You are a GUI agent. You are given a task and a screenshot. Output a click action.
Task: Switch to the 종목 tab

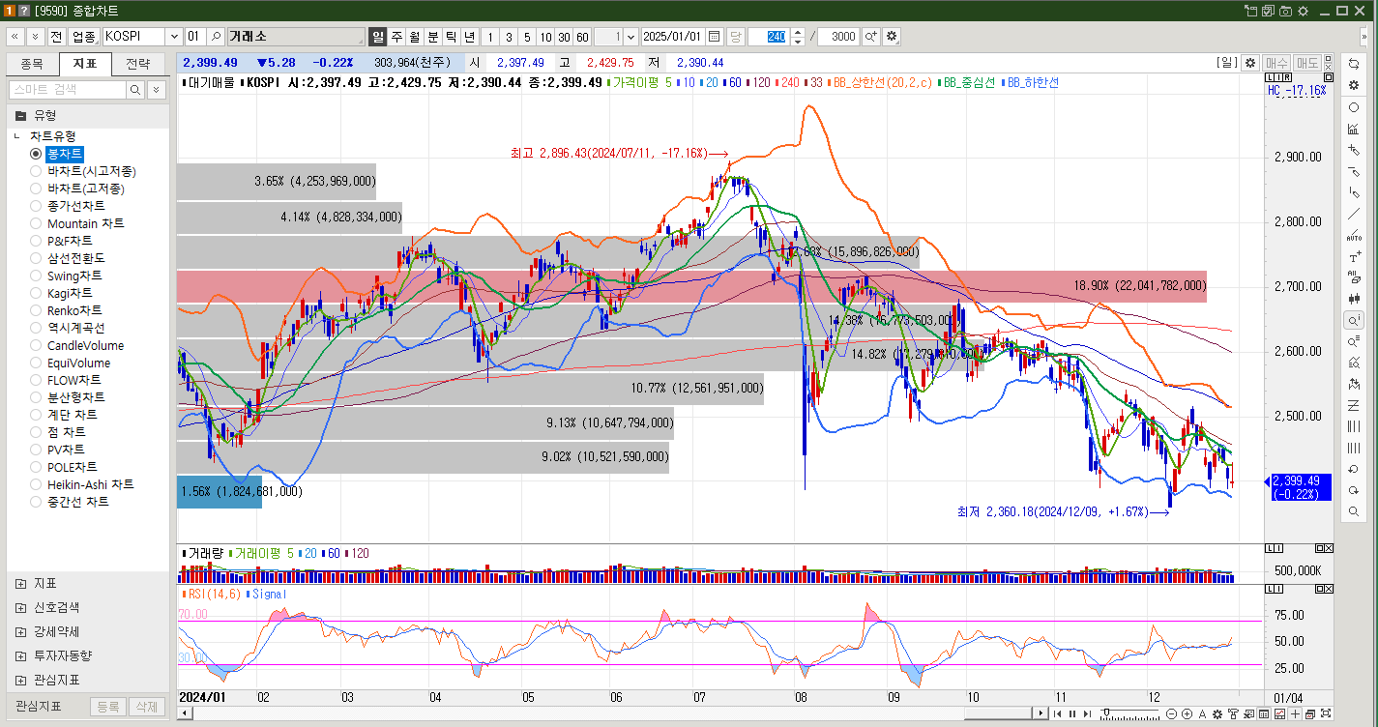(x=32, y=64)
